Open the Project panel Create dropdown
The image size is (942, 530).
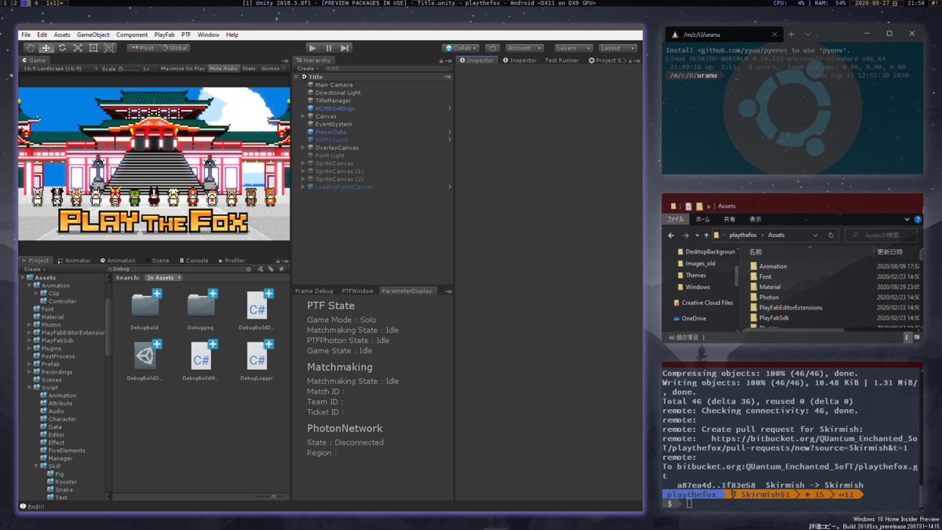35,269
